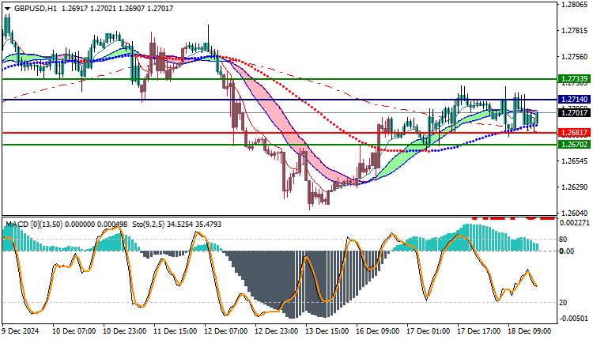Screen dimensions: 593x340
Task: Click the 17 Dec 17:00 time label
Action: [480, 331]
